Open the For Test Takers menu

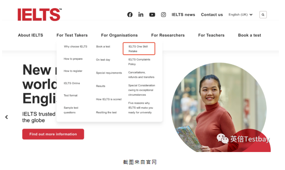click(72, 35)
